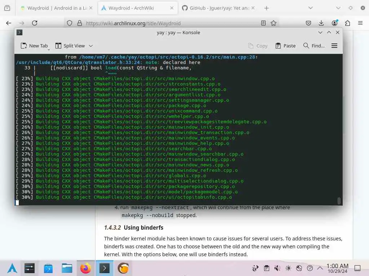Open the Firefox account menu

coord(334,23)
